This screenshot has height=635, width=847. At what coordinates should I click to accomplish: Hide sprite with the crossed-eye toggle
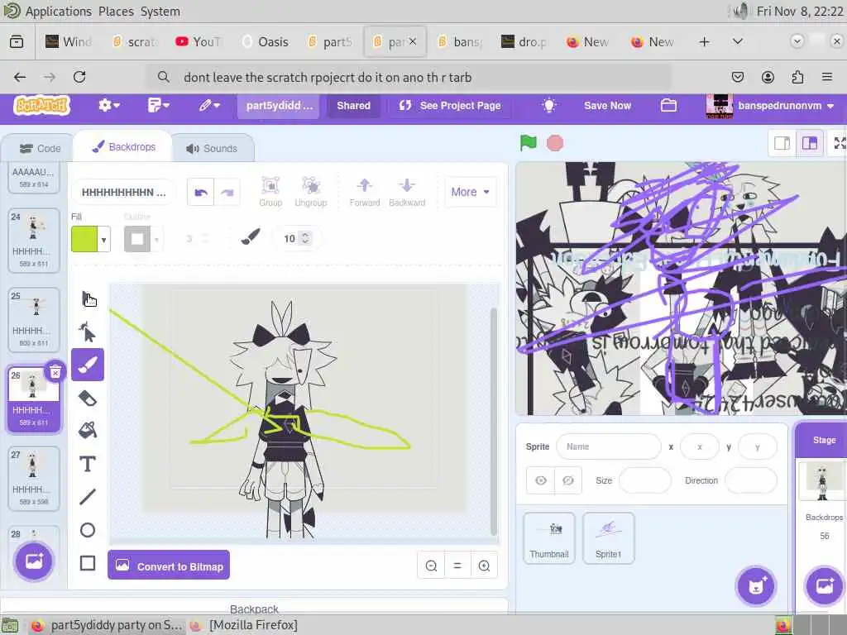pos(567,480)
